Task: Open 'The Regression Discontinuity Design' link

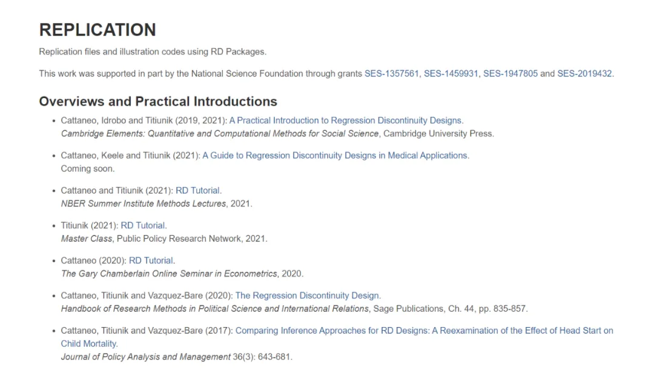Action: click(x=308, y=296)
